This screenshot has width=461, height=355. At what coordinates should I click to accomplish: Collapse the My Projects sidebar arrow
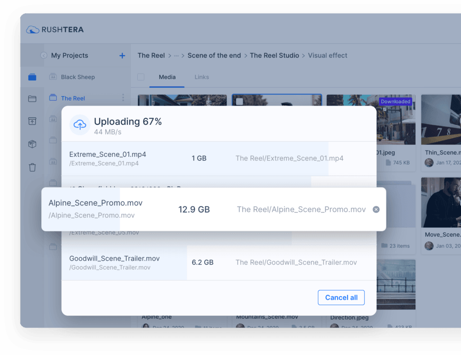tap(44, 55)
